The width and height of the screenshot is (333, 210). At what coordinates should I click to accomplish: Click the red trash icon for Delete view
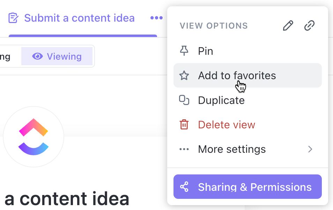[184, 125]
